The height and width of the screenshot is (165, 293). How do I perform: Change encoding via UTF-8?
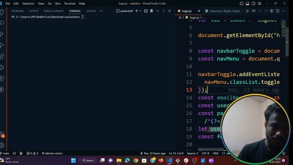(206, 153)
